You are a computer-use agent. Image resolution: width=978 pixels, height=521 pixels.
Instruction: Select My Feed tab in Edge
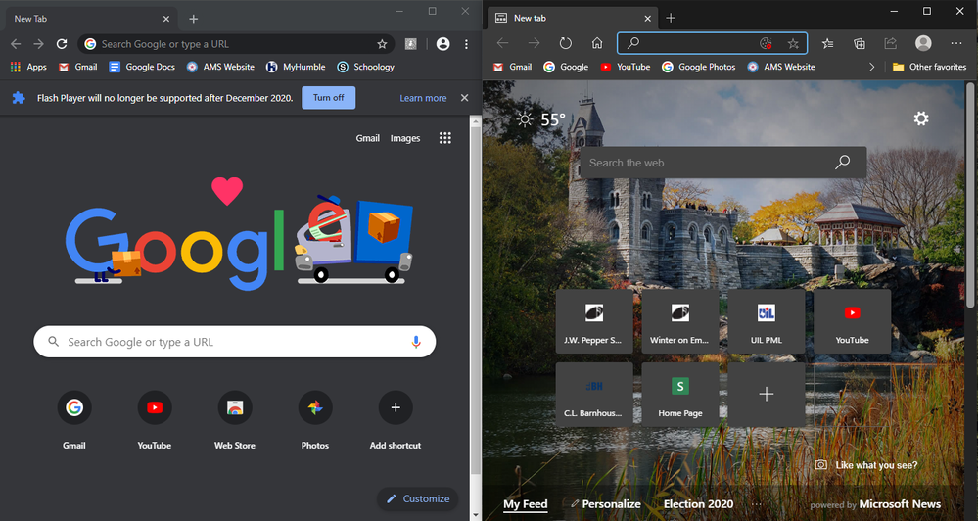pyautogui.click(x=525, y=504)
